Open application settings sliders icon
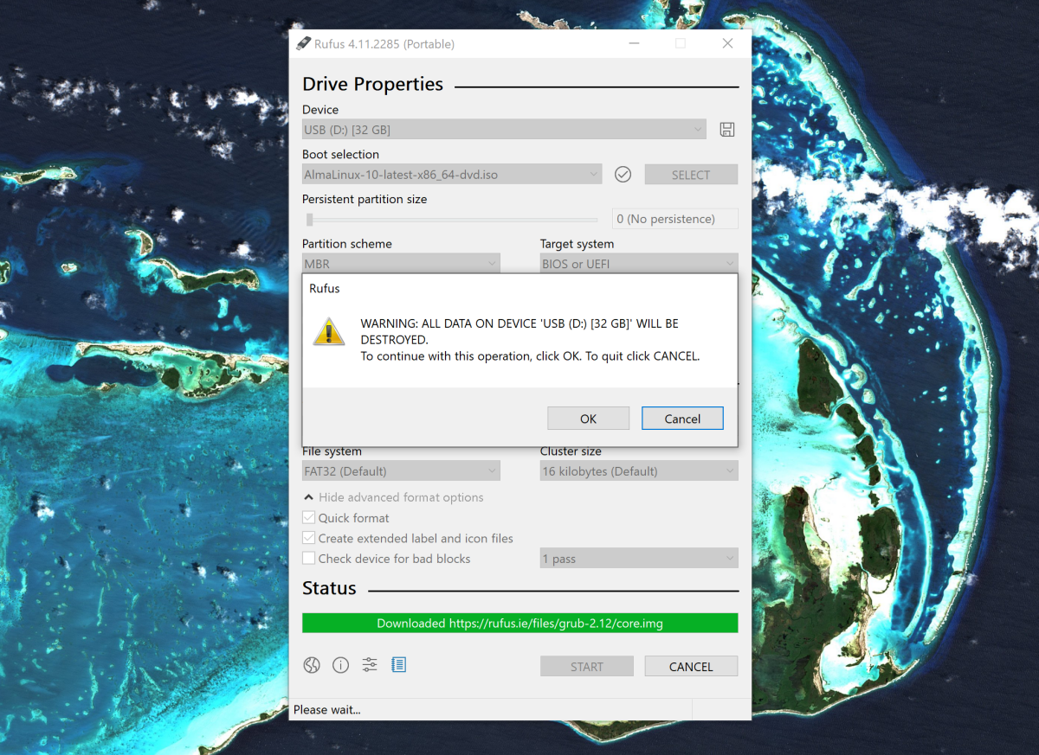The width and height of the screenshot is (1039, 755). coord(370,665)
